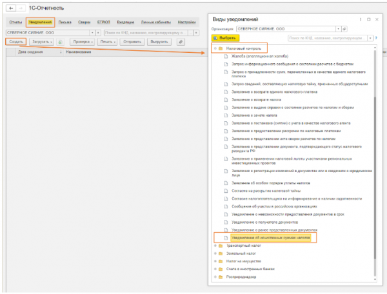Image resolution: width=387 pixels, height=294 pixels.
Task: Clear the dialog search field
Action: [370, 38]
